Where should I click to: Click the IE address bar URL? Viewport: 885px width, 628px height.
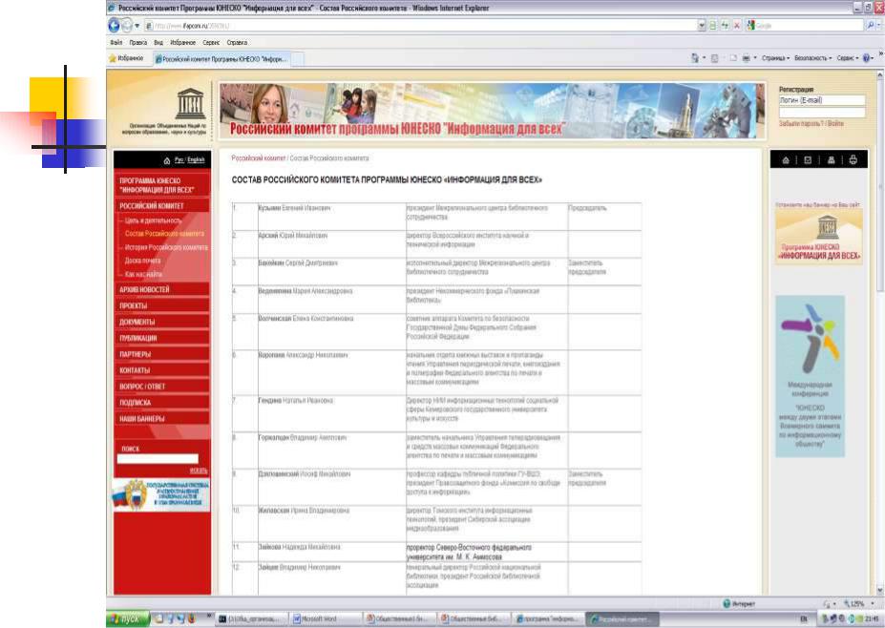pyautogui.click(x=192, y=26)
